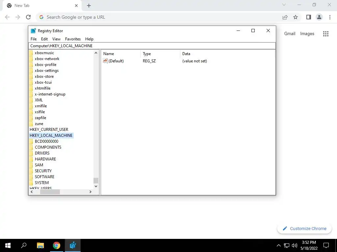Close the New Tab tab
Screen dimensions: 337x252
pyautogui.click(x=76, y=6)
